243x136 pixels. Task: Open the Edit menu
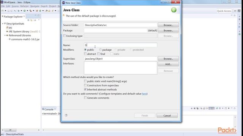[8, 6]
